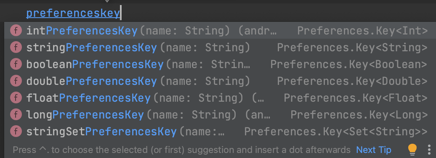Image resolution: width=436 pixels, height=158 pixels.
Task: Click the function icon beside longPreferencesKey
Action: pos(16,114)
